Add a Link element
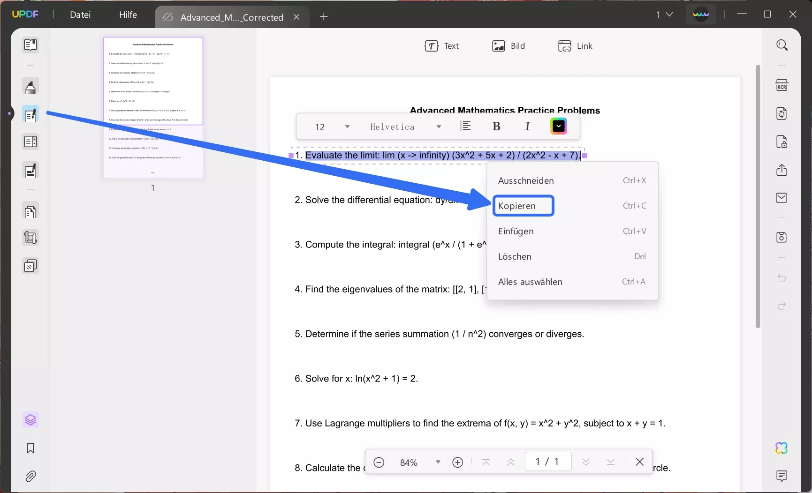The image size is (812, 493). pyautogui.click(x=575, y=46)
